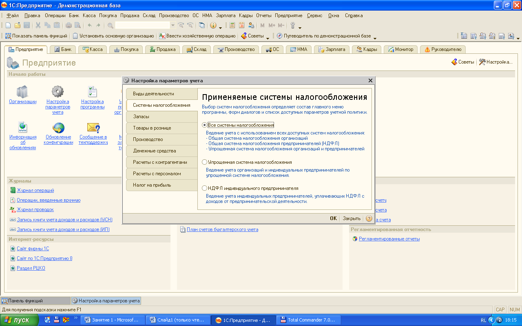Select Расчеты с контрагентами section in dialog
Screen dimensions: 522x326
tap(162, 162)
